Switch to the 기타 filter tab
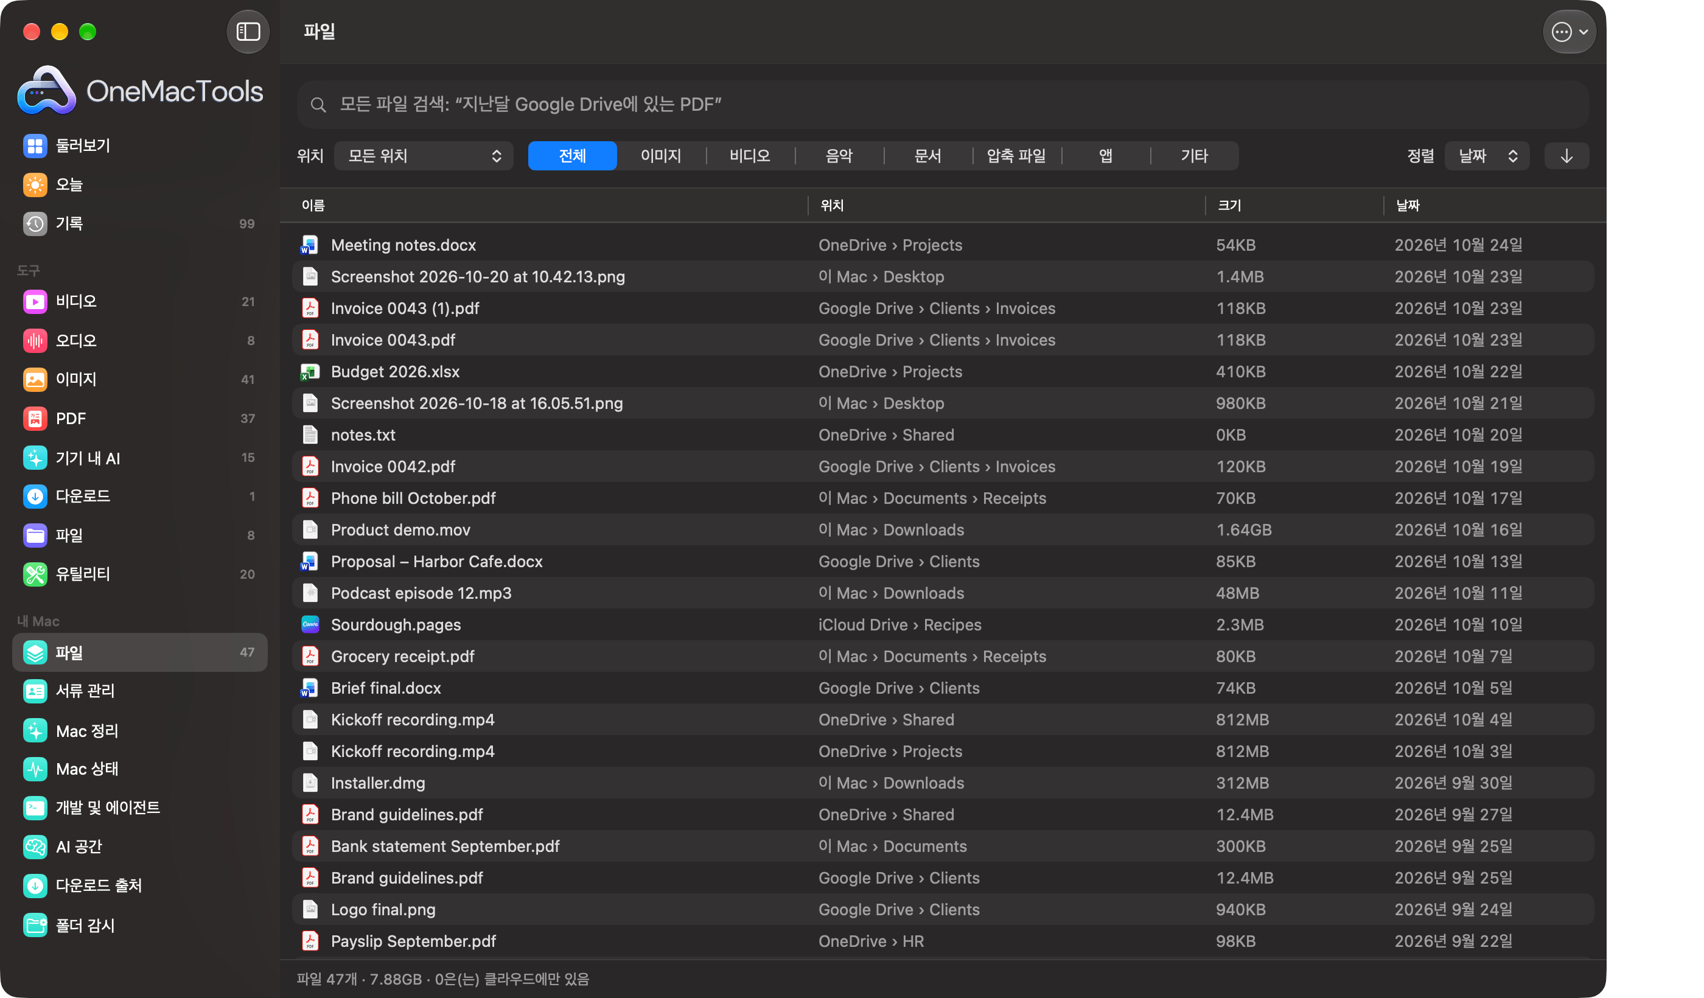 pos(1195,156)
